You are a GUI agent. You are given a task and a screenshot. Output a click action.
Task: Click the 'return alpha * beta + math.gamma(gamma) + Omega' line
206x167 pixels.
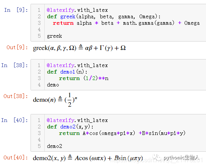[126, 23]
